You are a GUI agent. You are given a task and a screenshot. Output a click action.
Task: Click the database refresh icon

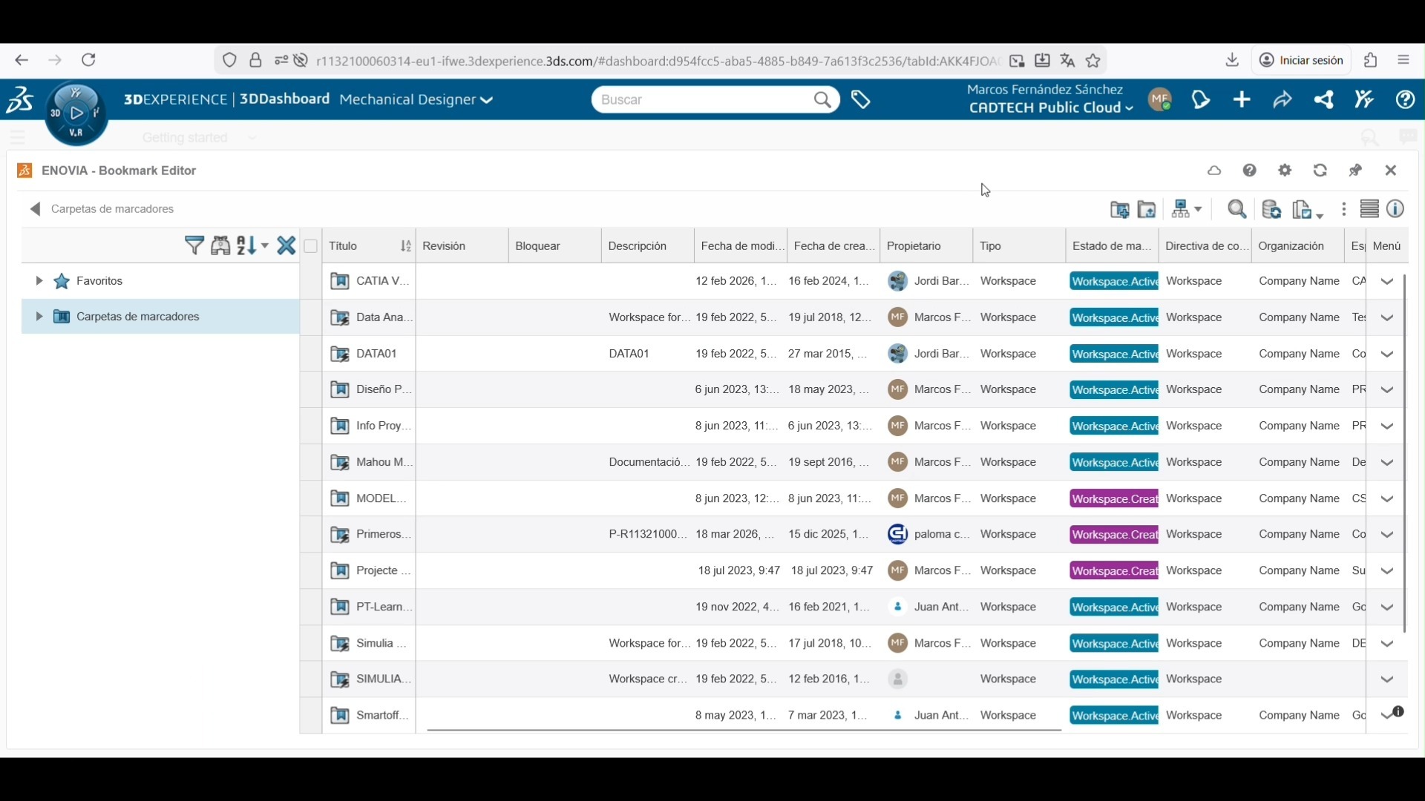click(1271, 210)
